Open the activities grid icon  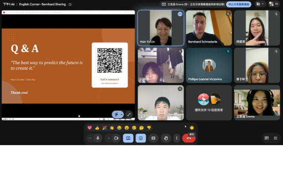tap(276, 138)
